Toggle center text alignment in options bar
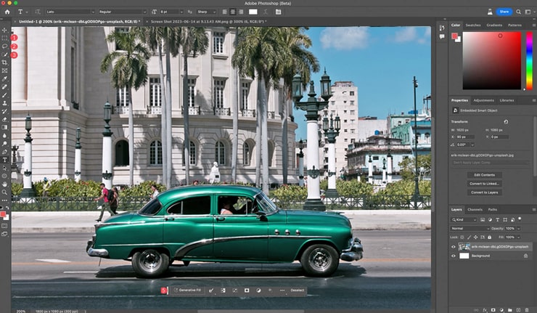Viewport: 537px width, 313px height. point(232,12)
